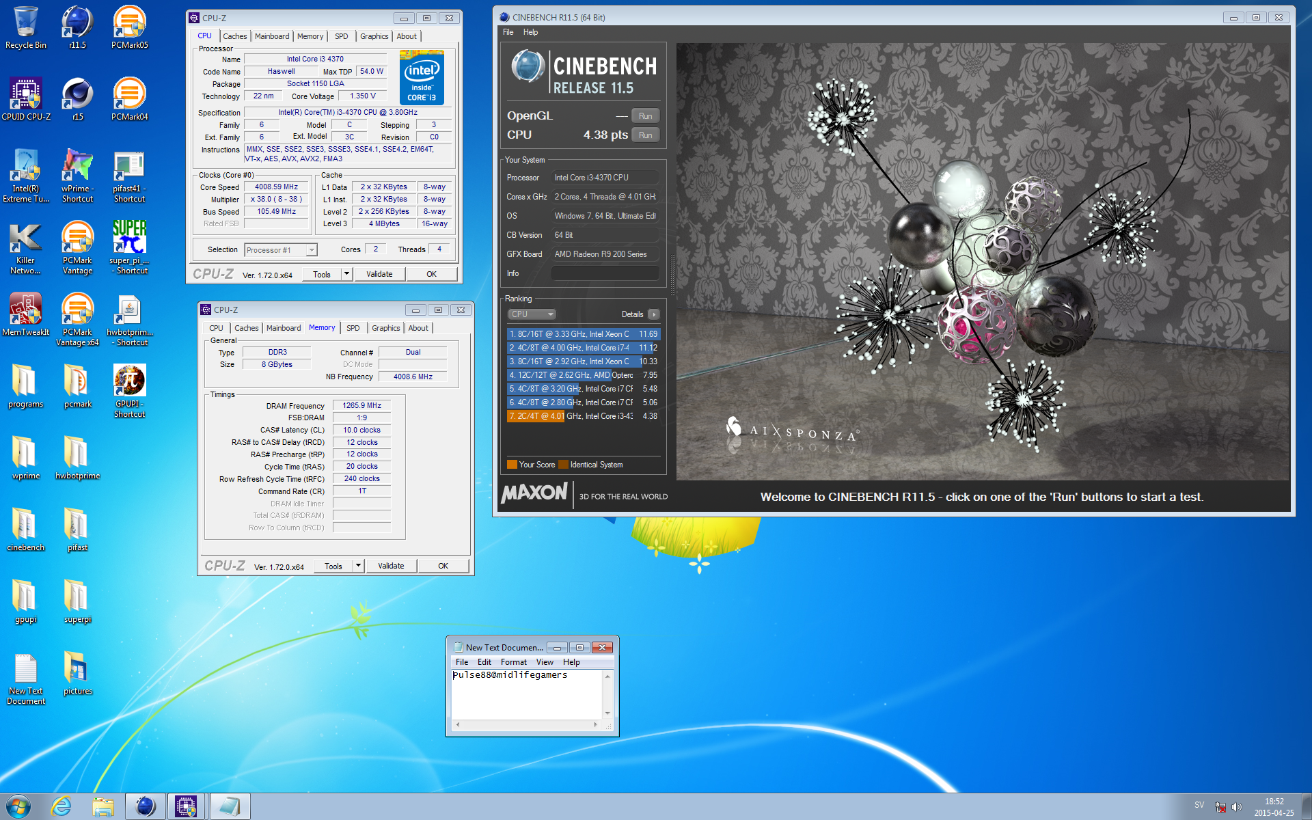Open the GPUPI shortcut icon

(x=129, y=391)
